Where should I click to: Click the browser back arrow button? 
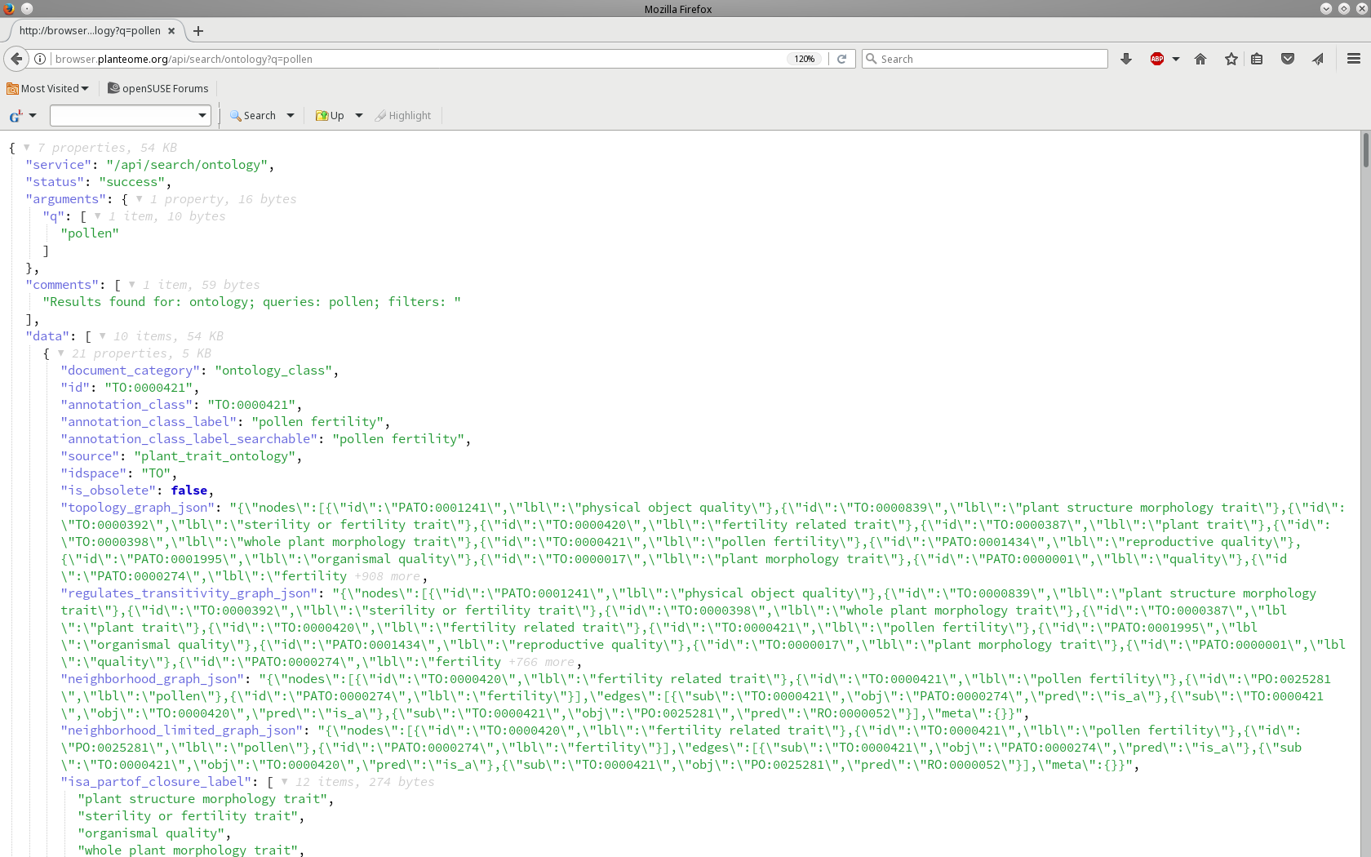tap(16, 59)
